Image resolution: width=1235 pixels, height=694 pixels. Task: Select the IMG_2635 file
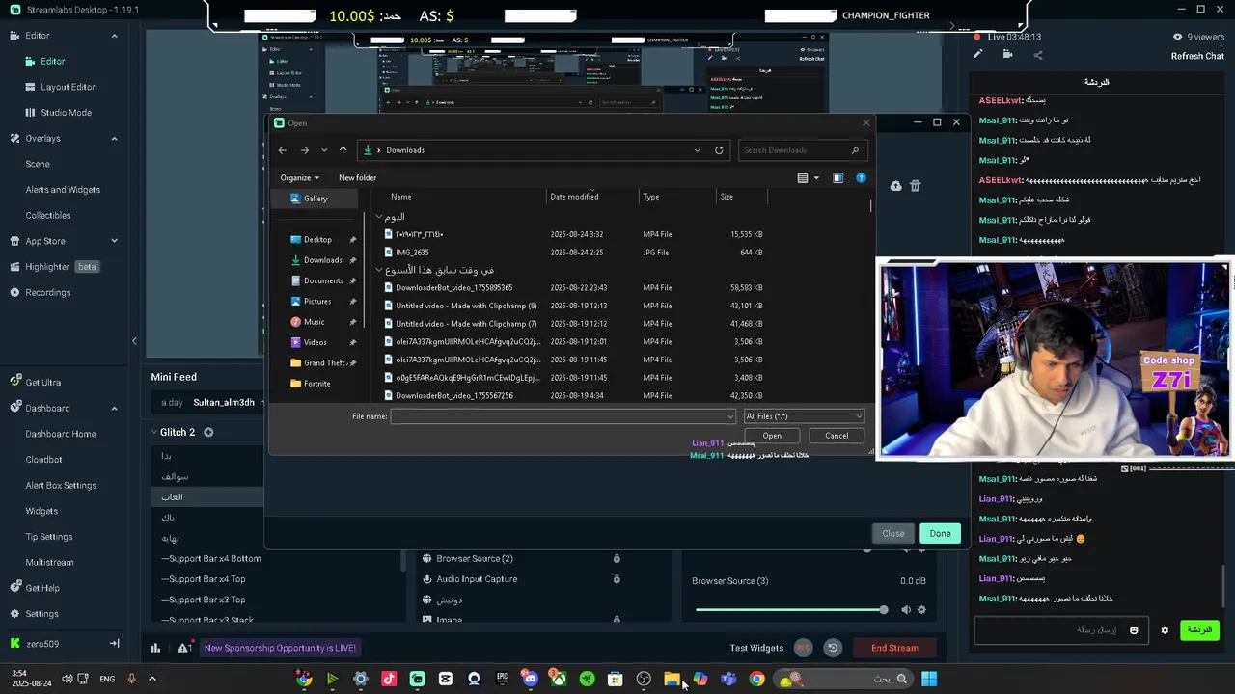tap(412, 253)
